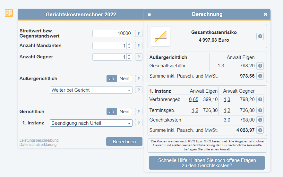Show info for 1. Instanz Summe 4 023,97

click(260, 130)
